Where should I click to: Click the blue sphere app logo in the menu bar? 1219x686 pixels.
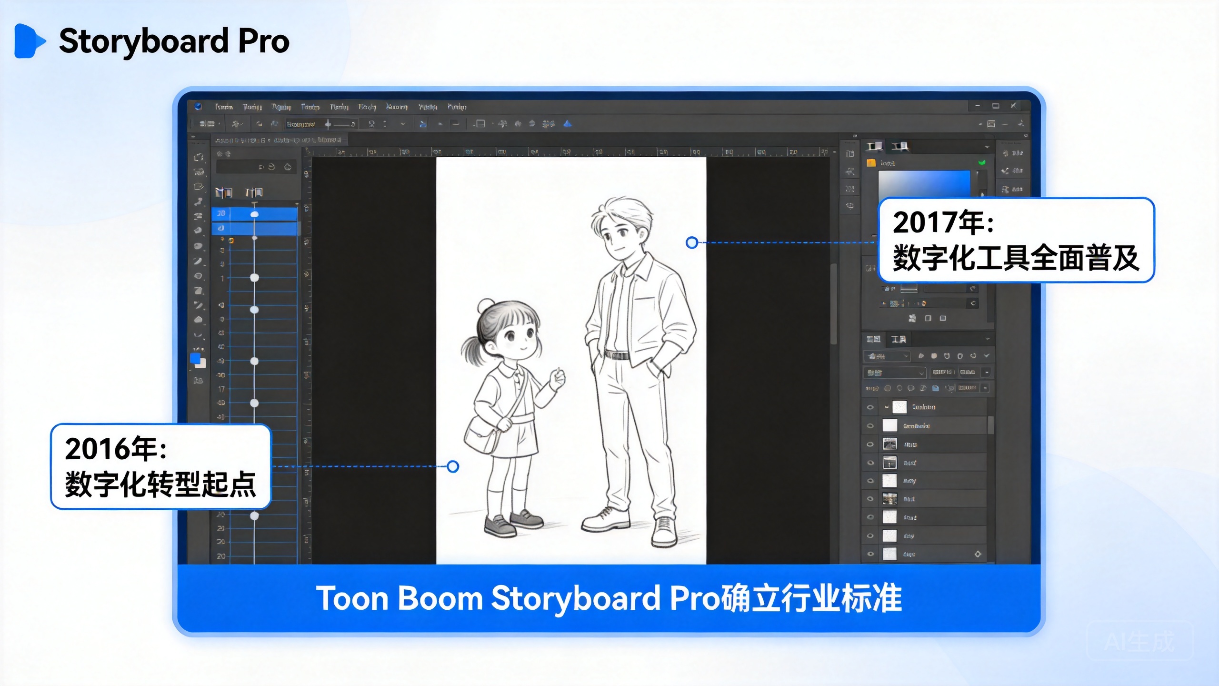pyautogui.click(x=198, y=106)
